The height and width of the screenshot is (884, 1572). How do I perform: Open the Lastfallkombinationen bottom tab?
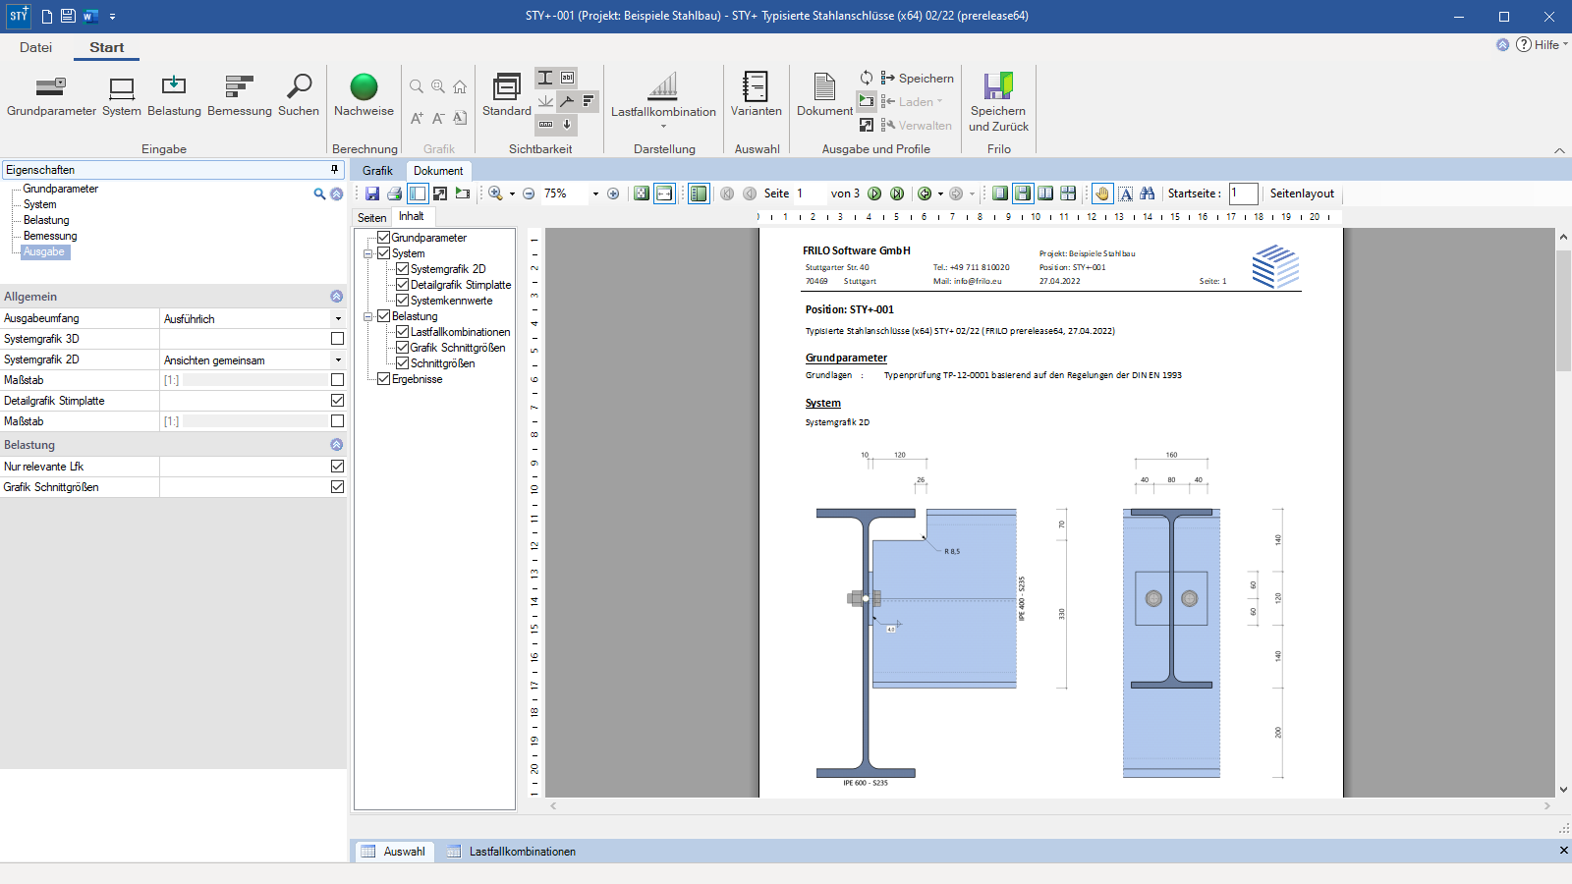(512, 852)
